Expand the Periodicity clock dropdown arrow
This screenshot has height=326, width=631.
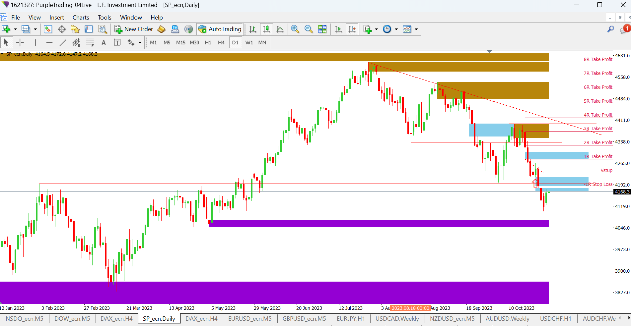396,29
